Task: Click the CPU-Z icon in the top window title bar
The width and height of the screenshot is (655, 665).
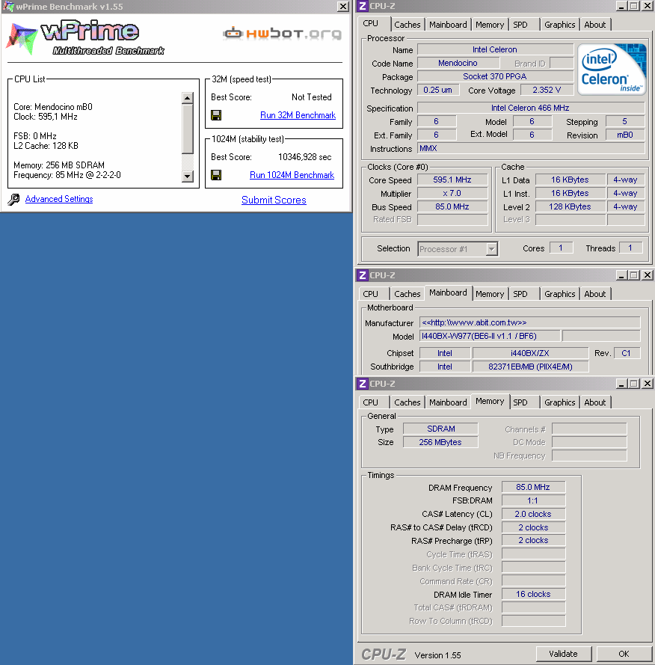Action: [x=362, y=6]
